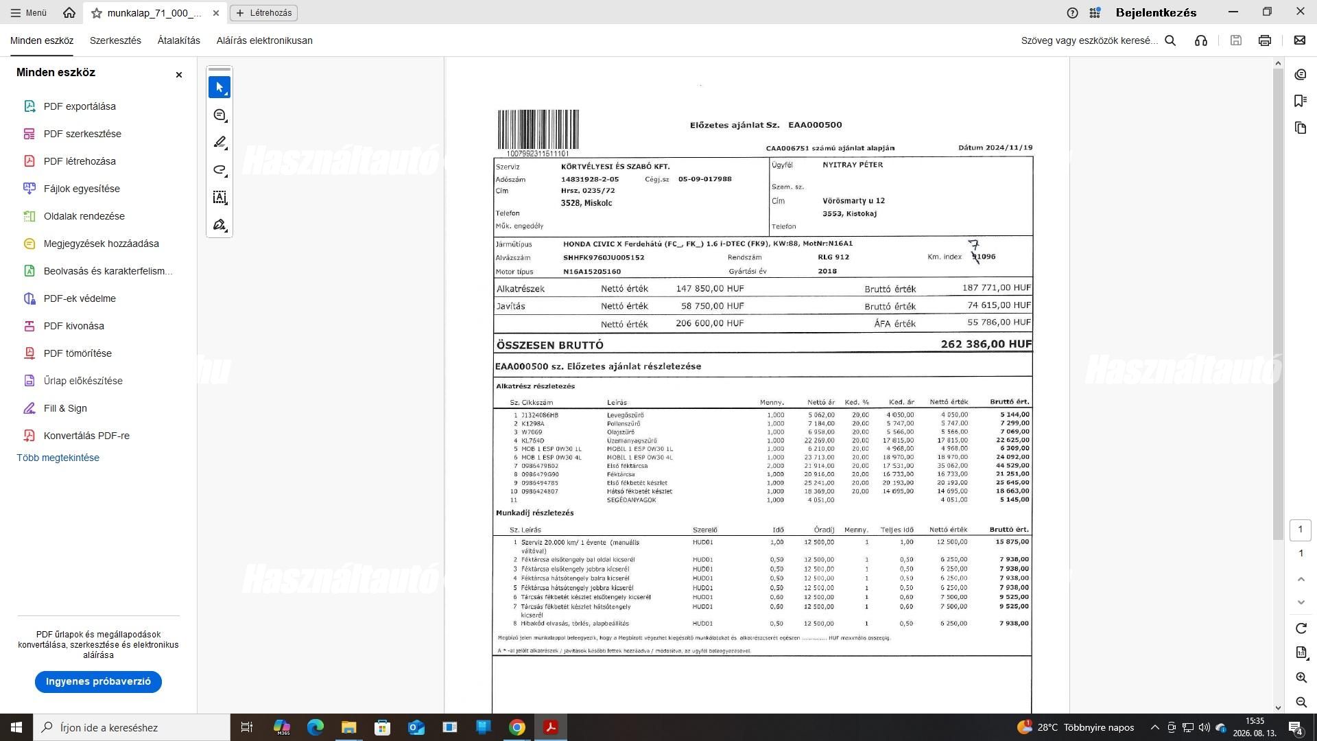The width and height of the screenshot is (1317, 741).
Task: Open Google Chrome from taskbar
Action: coord(517,727)
